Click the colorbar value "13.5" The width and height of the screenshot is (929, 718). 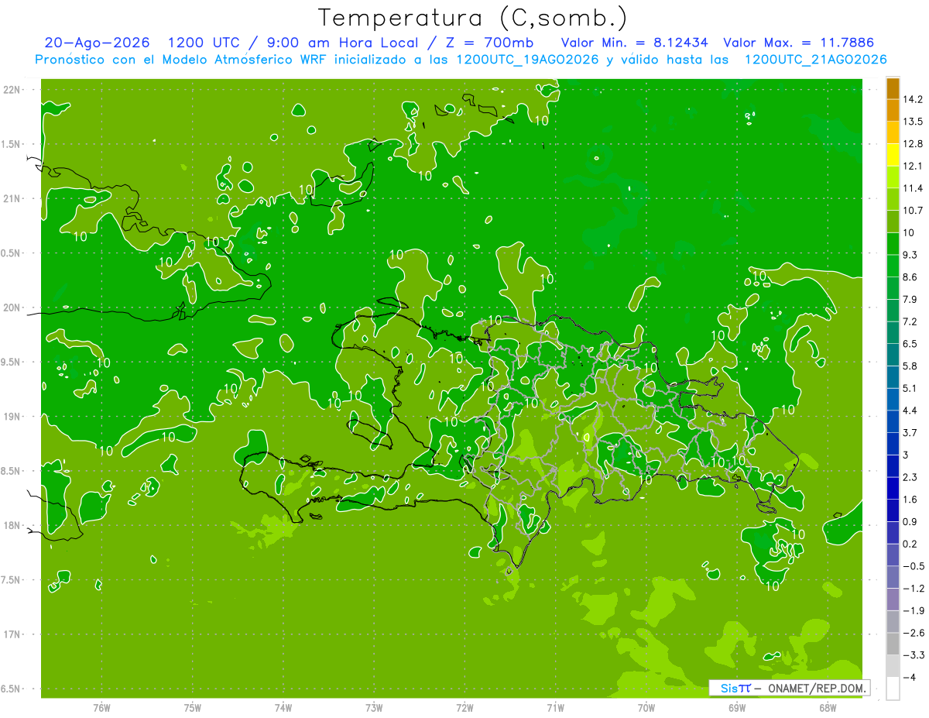pyautogui.click(x=912, y=122)
